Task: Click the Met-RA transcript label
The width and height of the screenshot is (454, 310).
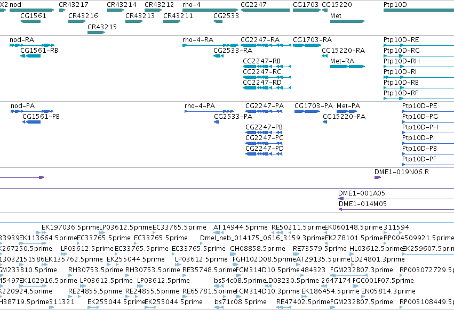Action: click(x=343, y=61)
